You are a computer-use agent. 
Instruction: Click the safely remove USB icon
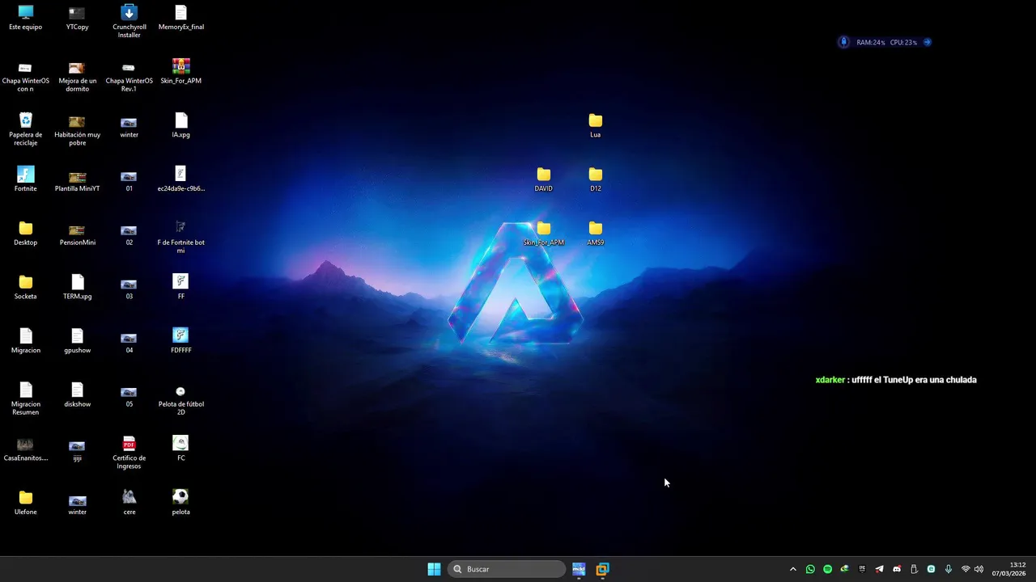point(914,569)
